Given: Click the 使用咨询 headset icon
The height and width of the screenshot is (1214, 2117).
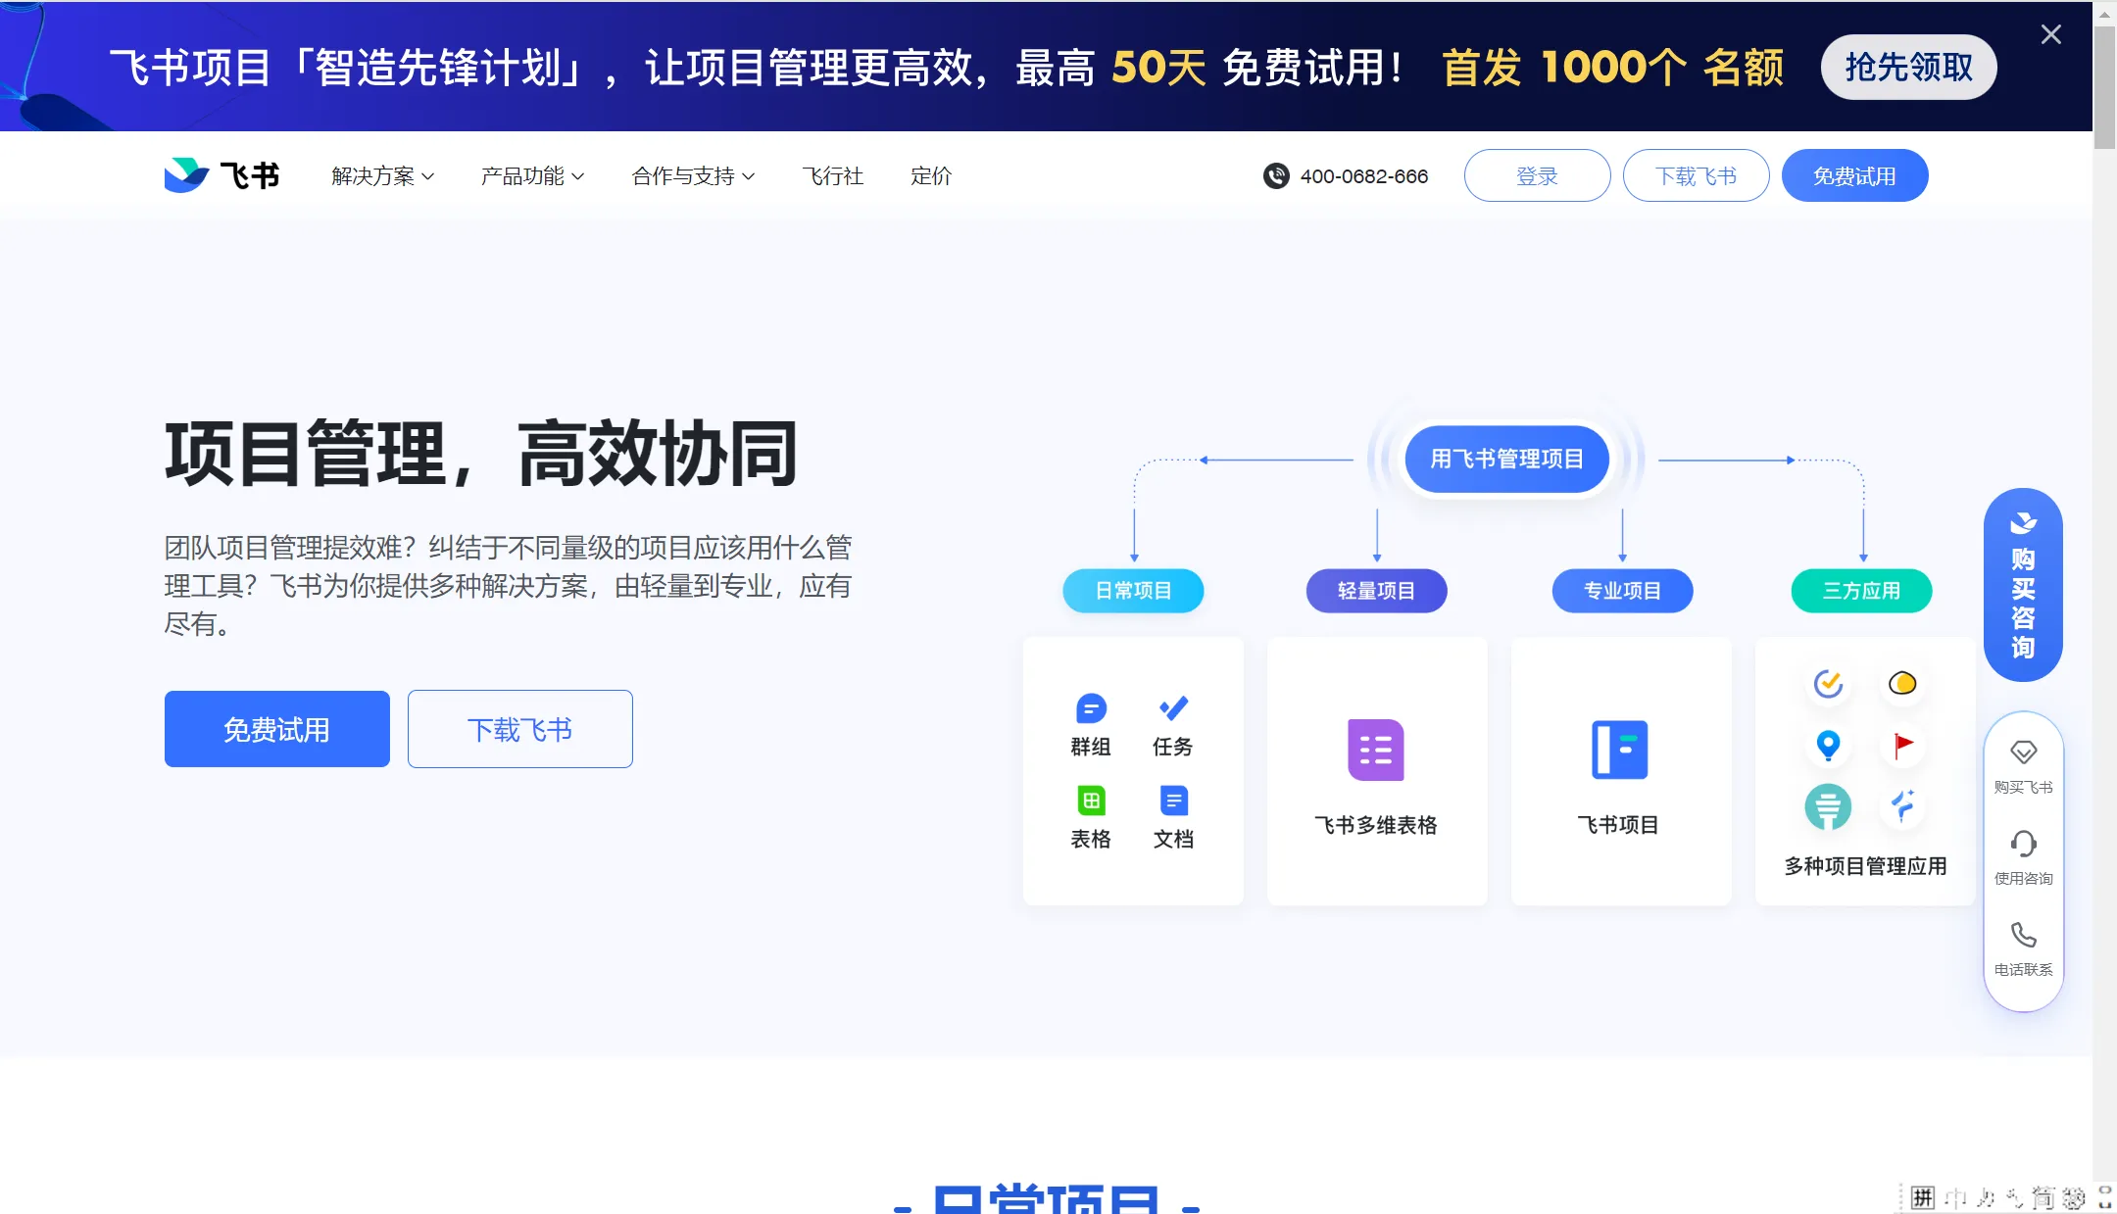Looking at the screenshot, I should (x=2023, y=843).
